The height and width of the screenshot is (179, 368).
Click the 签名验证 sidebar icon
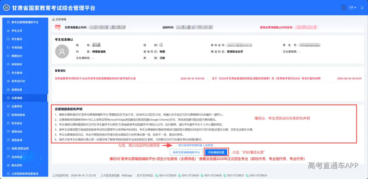(x=8, y=123)
